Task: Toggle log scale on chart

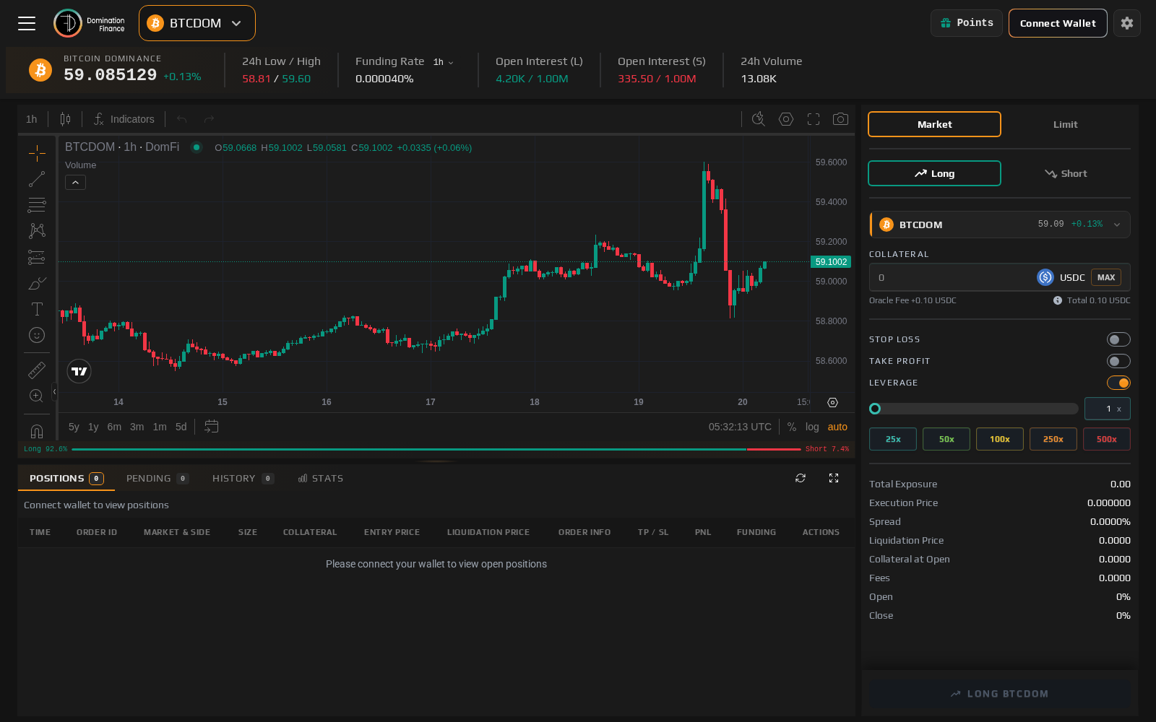Action: 812,427
